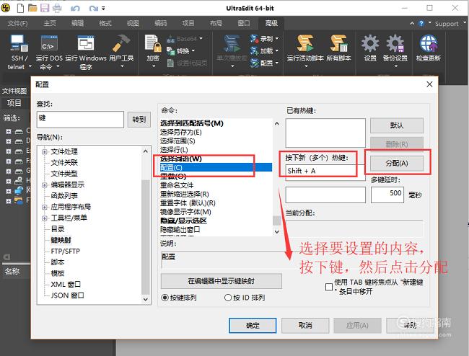
Task: Click the 查找 search input field
Action: (80, 120)
